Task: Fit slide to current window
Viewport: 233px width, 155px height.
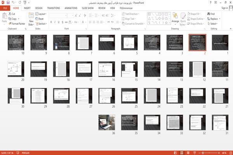Action: [231, 153]
